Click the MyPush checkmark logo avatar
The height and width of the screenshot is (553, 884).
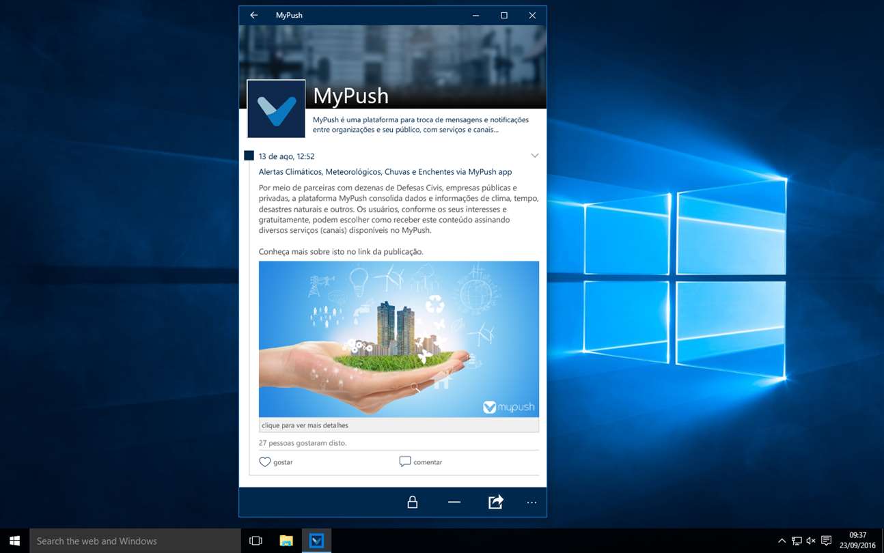276,109
